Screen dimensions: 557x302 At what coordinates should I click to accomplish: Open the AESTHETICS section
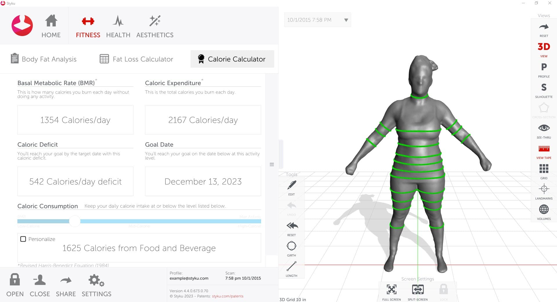[x=155, y=26]
